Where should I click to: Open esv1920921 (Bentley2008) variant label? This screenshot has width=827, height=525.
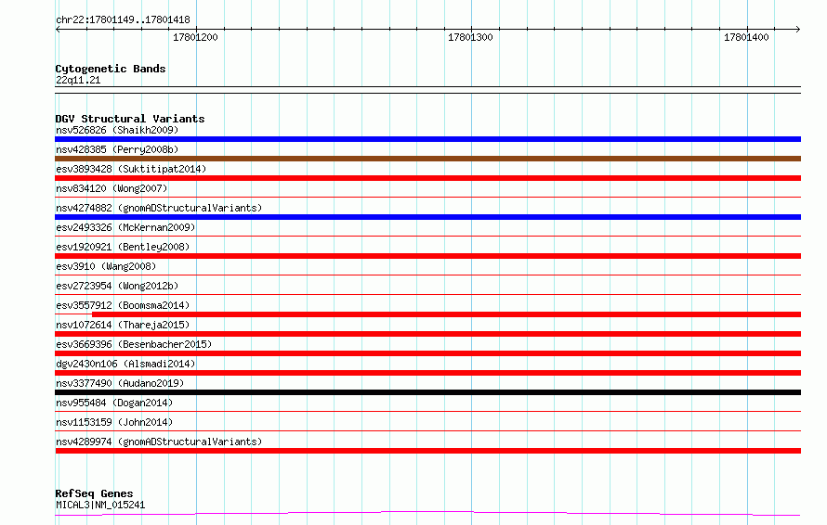pos(123,247)
